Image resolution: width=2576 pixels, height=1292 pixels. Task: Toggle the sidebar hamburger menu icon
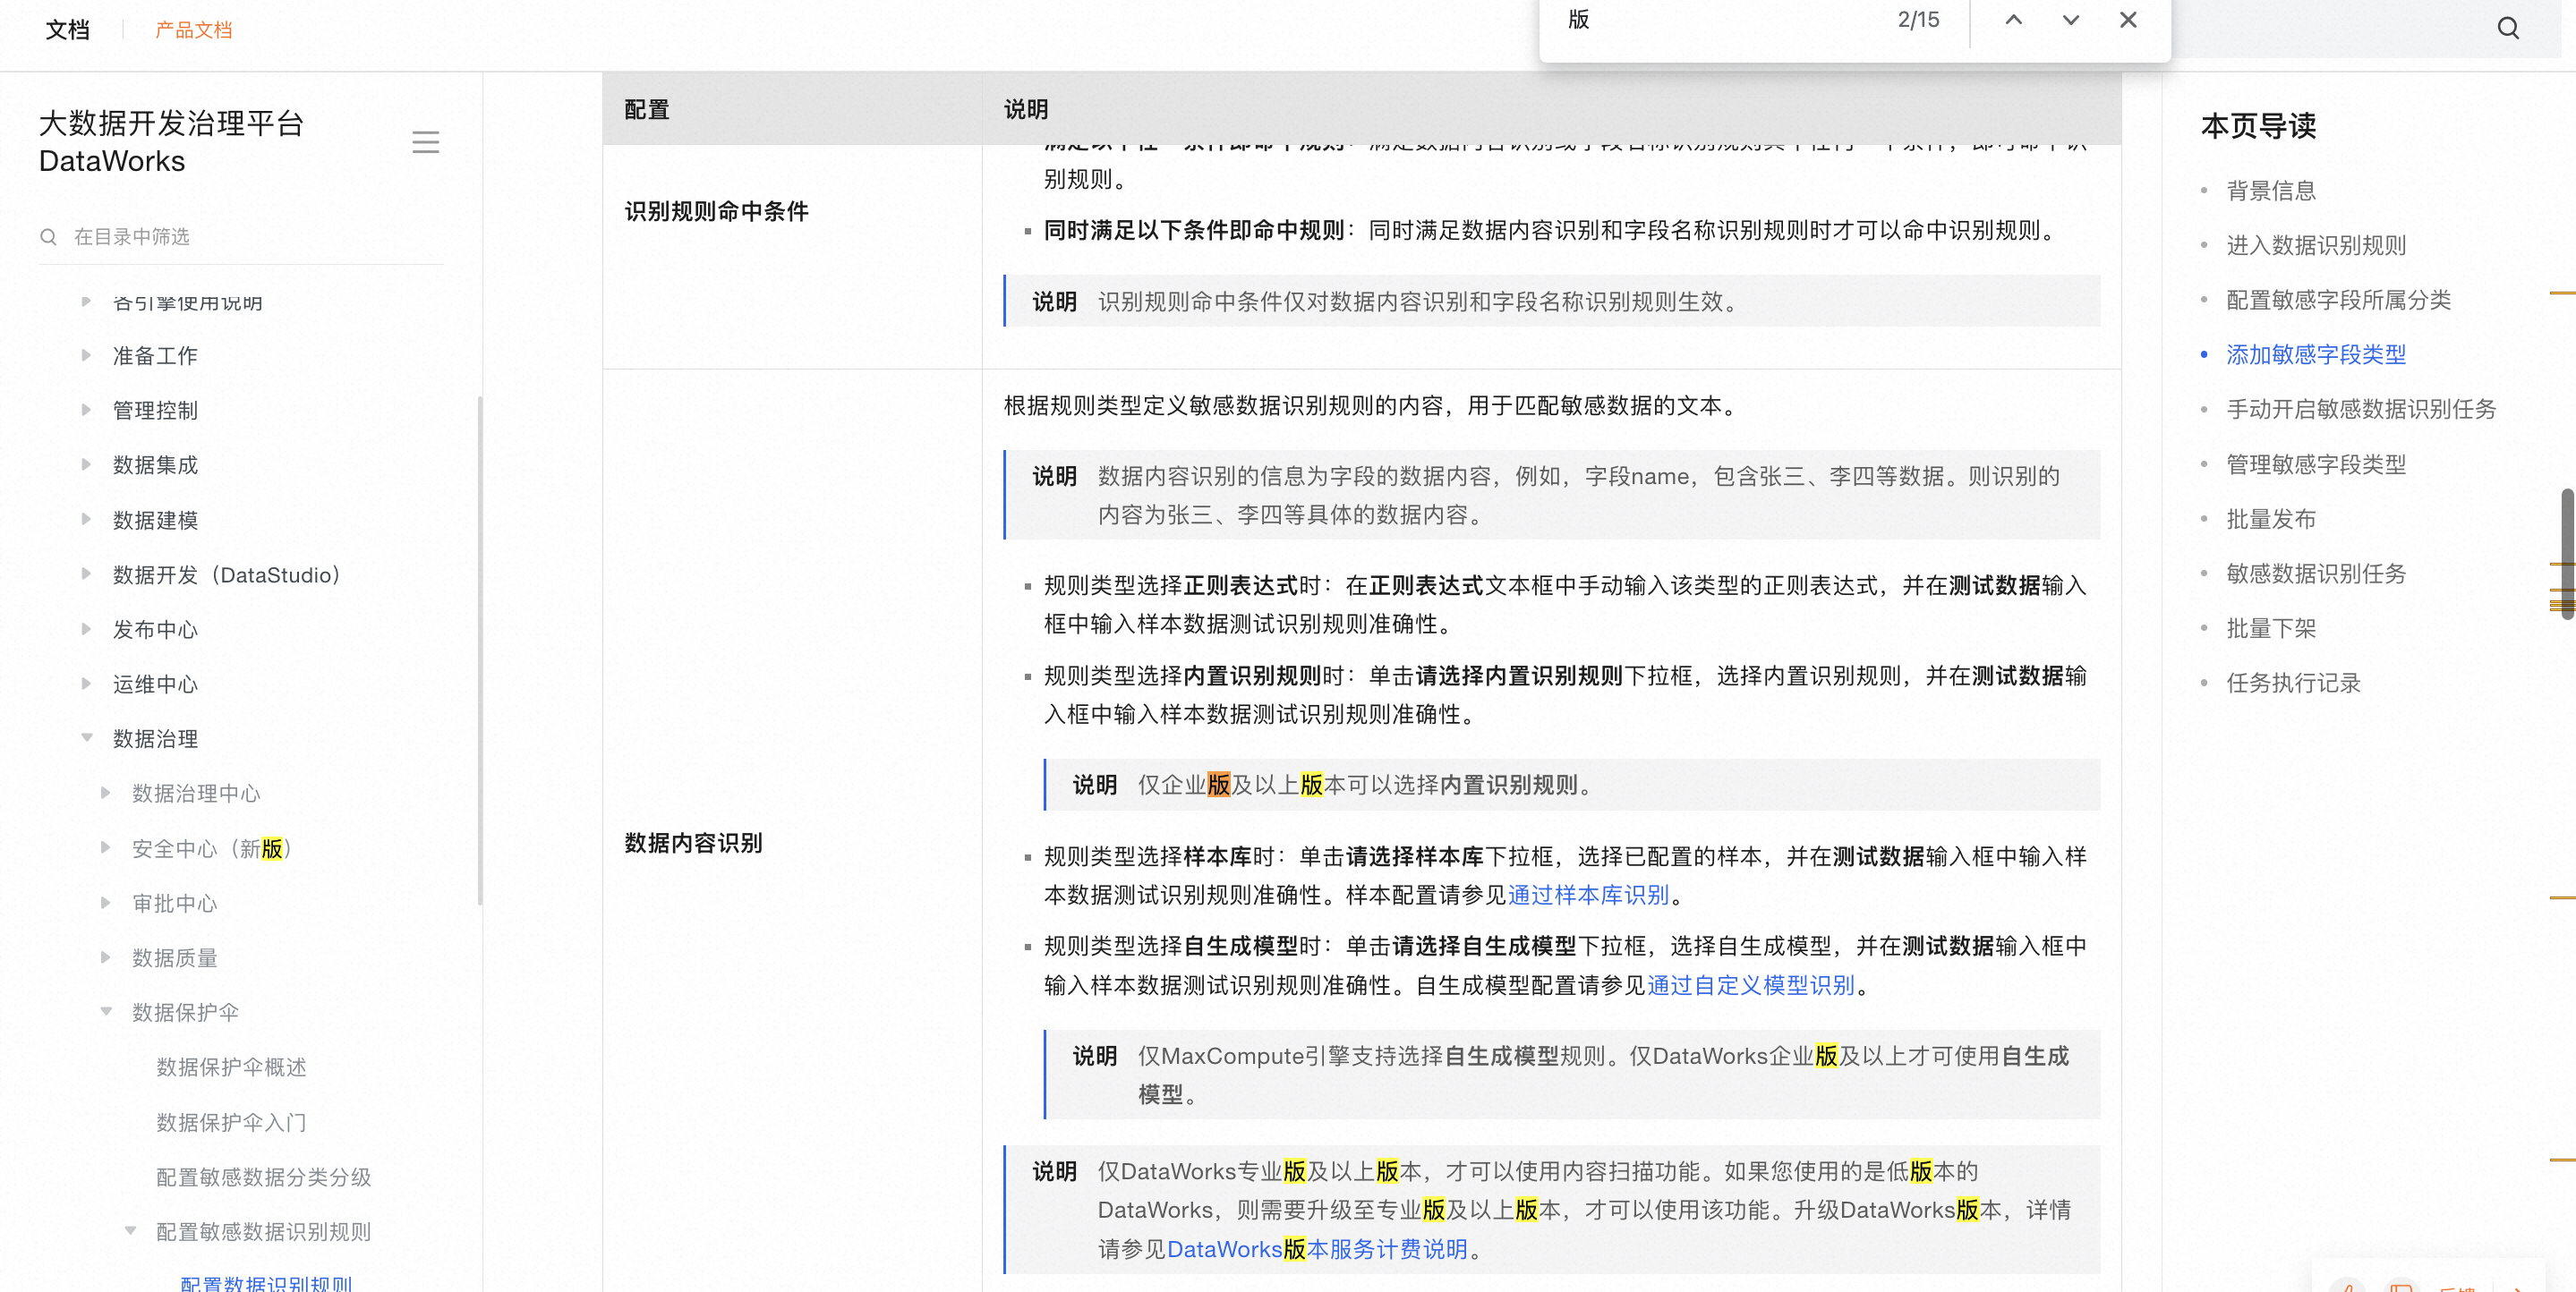point(425,142)
